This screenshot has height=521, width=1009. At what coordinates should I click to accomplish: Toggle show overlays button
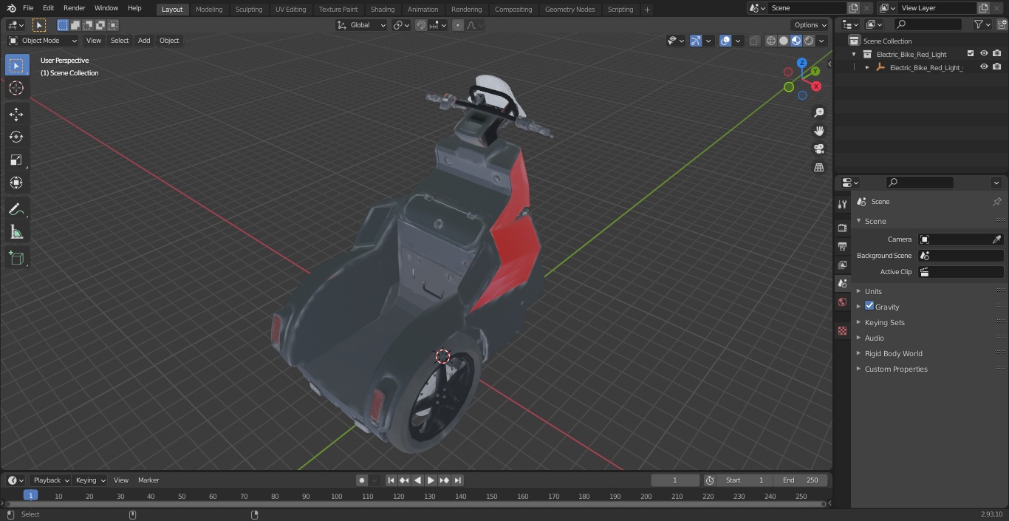click(725, 41)
